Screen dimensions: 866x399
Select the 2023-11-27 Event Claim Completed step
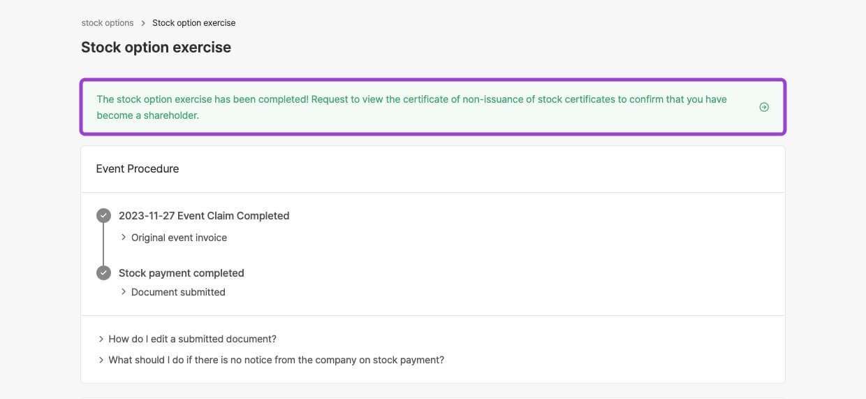click(x=204, y=216)
